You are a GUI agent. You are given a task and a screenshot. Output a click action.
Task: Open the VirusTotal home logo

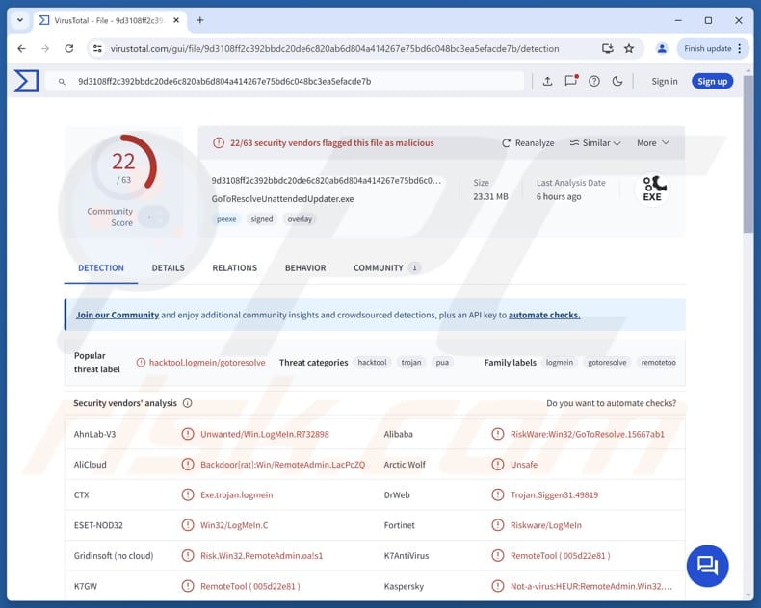coord(26,81)
